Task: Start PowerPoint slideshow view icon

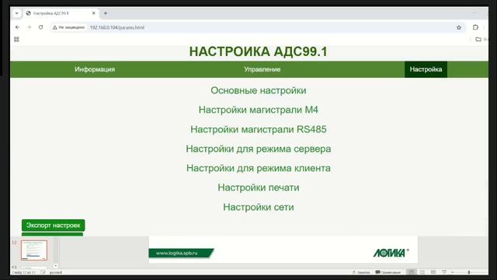Action: [444, 272]
